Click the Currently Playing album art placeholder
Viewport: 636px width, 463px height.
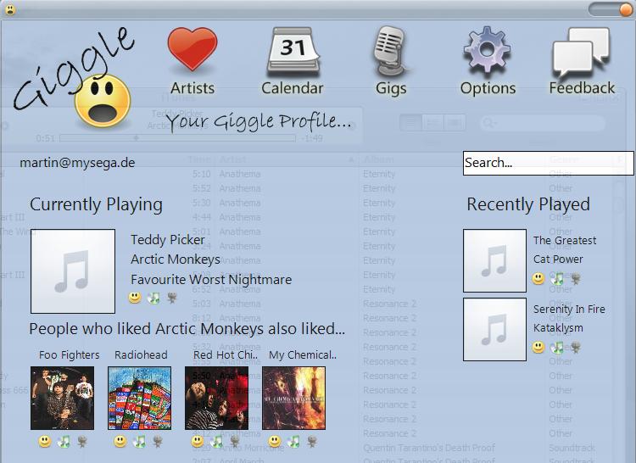[x=73, y=271]
